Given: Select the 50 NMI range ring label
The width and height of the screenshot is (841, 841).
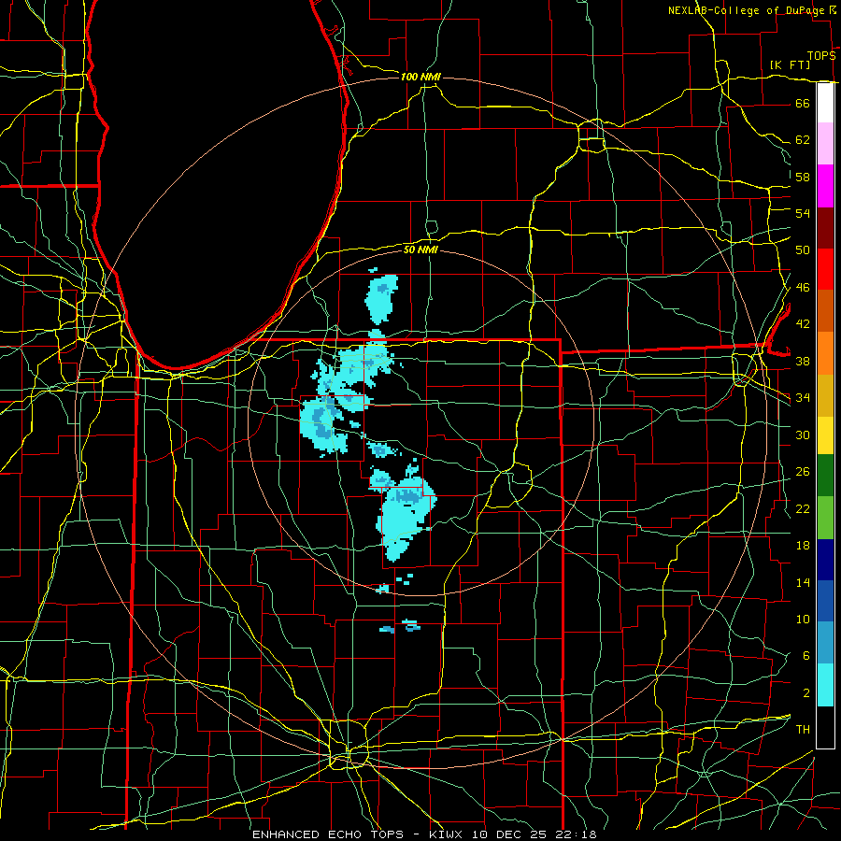Looking at the screenshot, I should (x=420, y=249).
